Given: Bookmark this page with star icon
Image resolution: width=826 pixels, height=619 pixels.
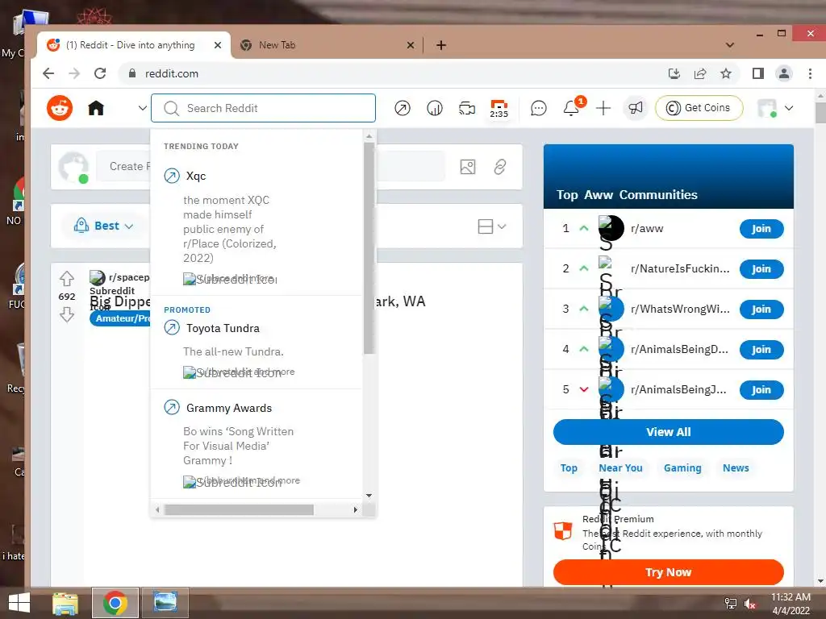Looking at the screenshot, I should [x=726, y=73].
